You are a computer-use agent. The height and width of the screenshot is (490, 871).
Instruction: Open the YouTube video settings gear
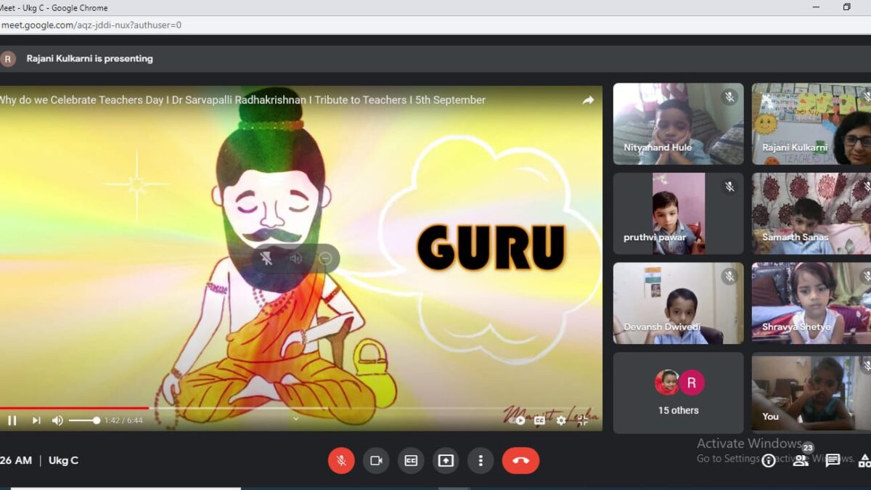coord(561,420)
